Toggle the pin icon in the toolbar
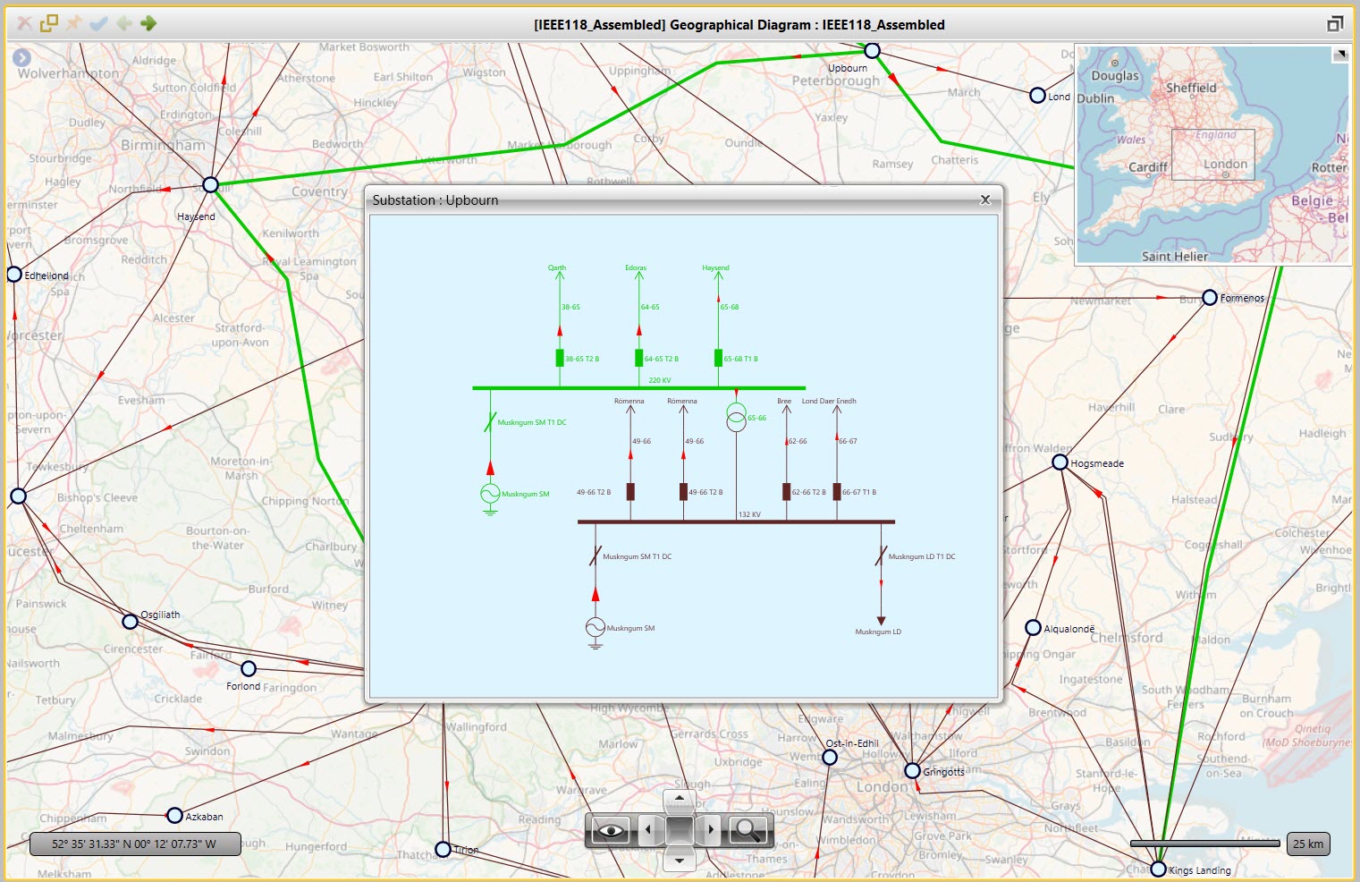Image resolution: width=1360 pixels, height=882 pixels. click(x=73, y=23)
